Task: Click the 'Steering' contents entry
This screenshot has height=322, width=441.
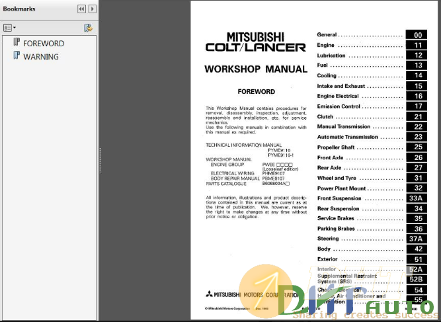Action: (x=328, y=239)
